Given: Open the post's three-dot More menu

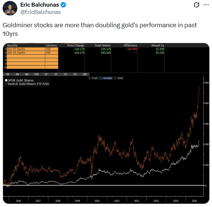Looking at the screenshot, I should point(206,5).
